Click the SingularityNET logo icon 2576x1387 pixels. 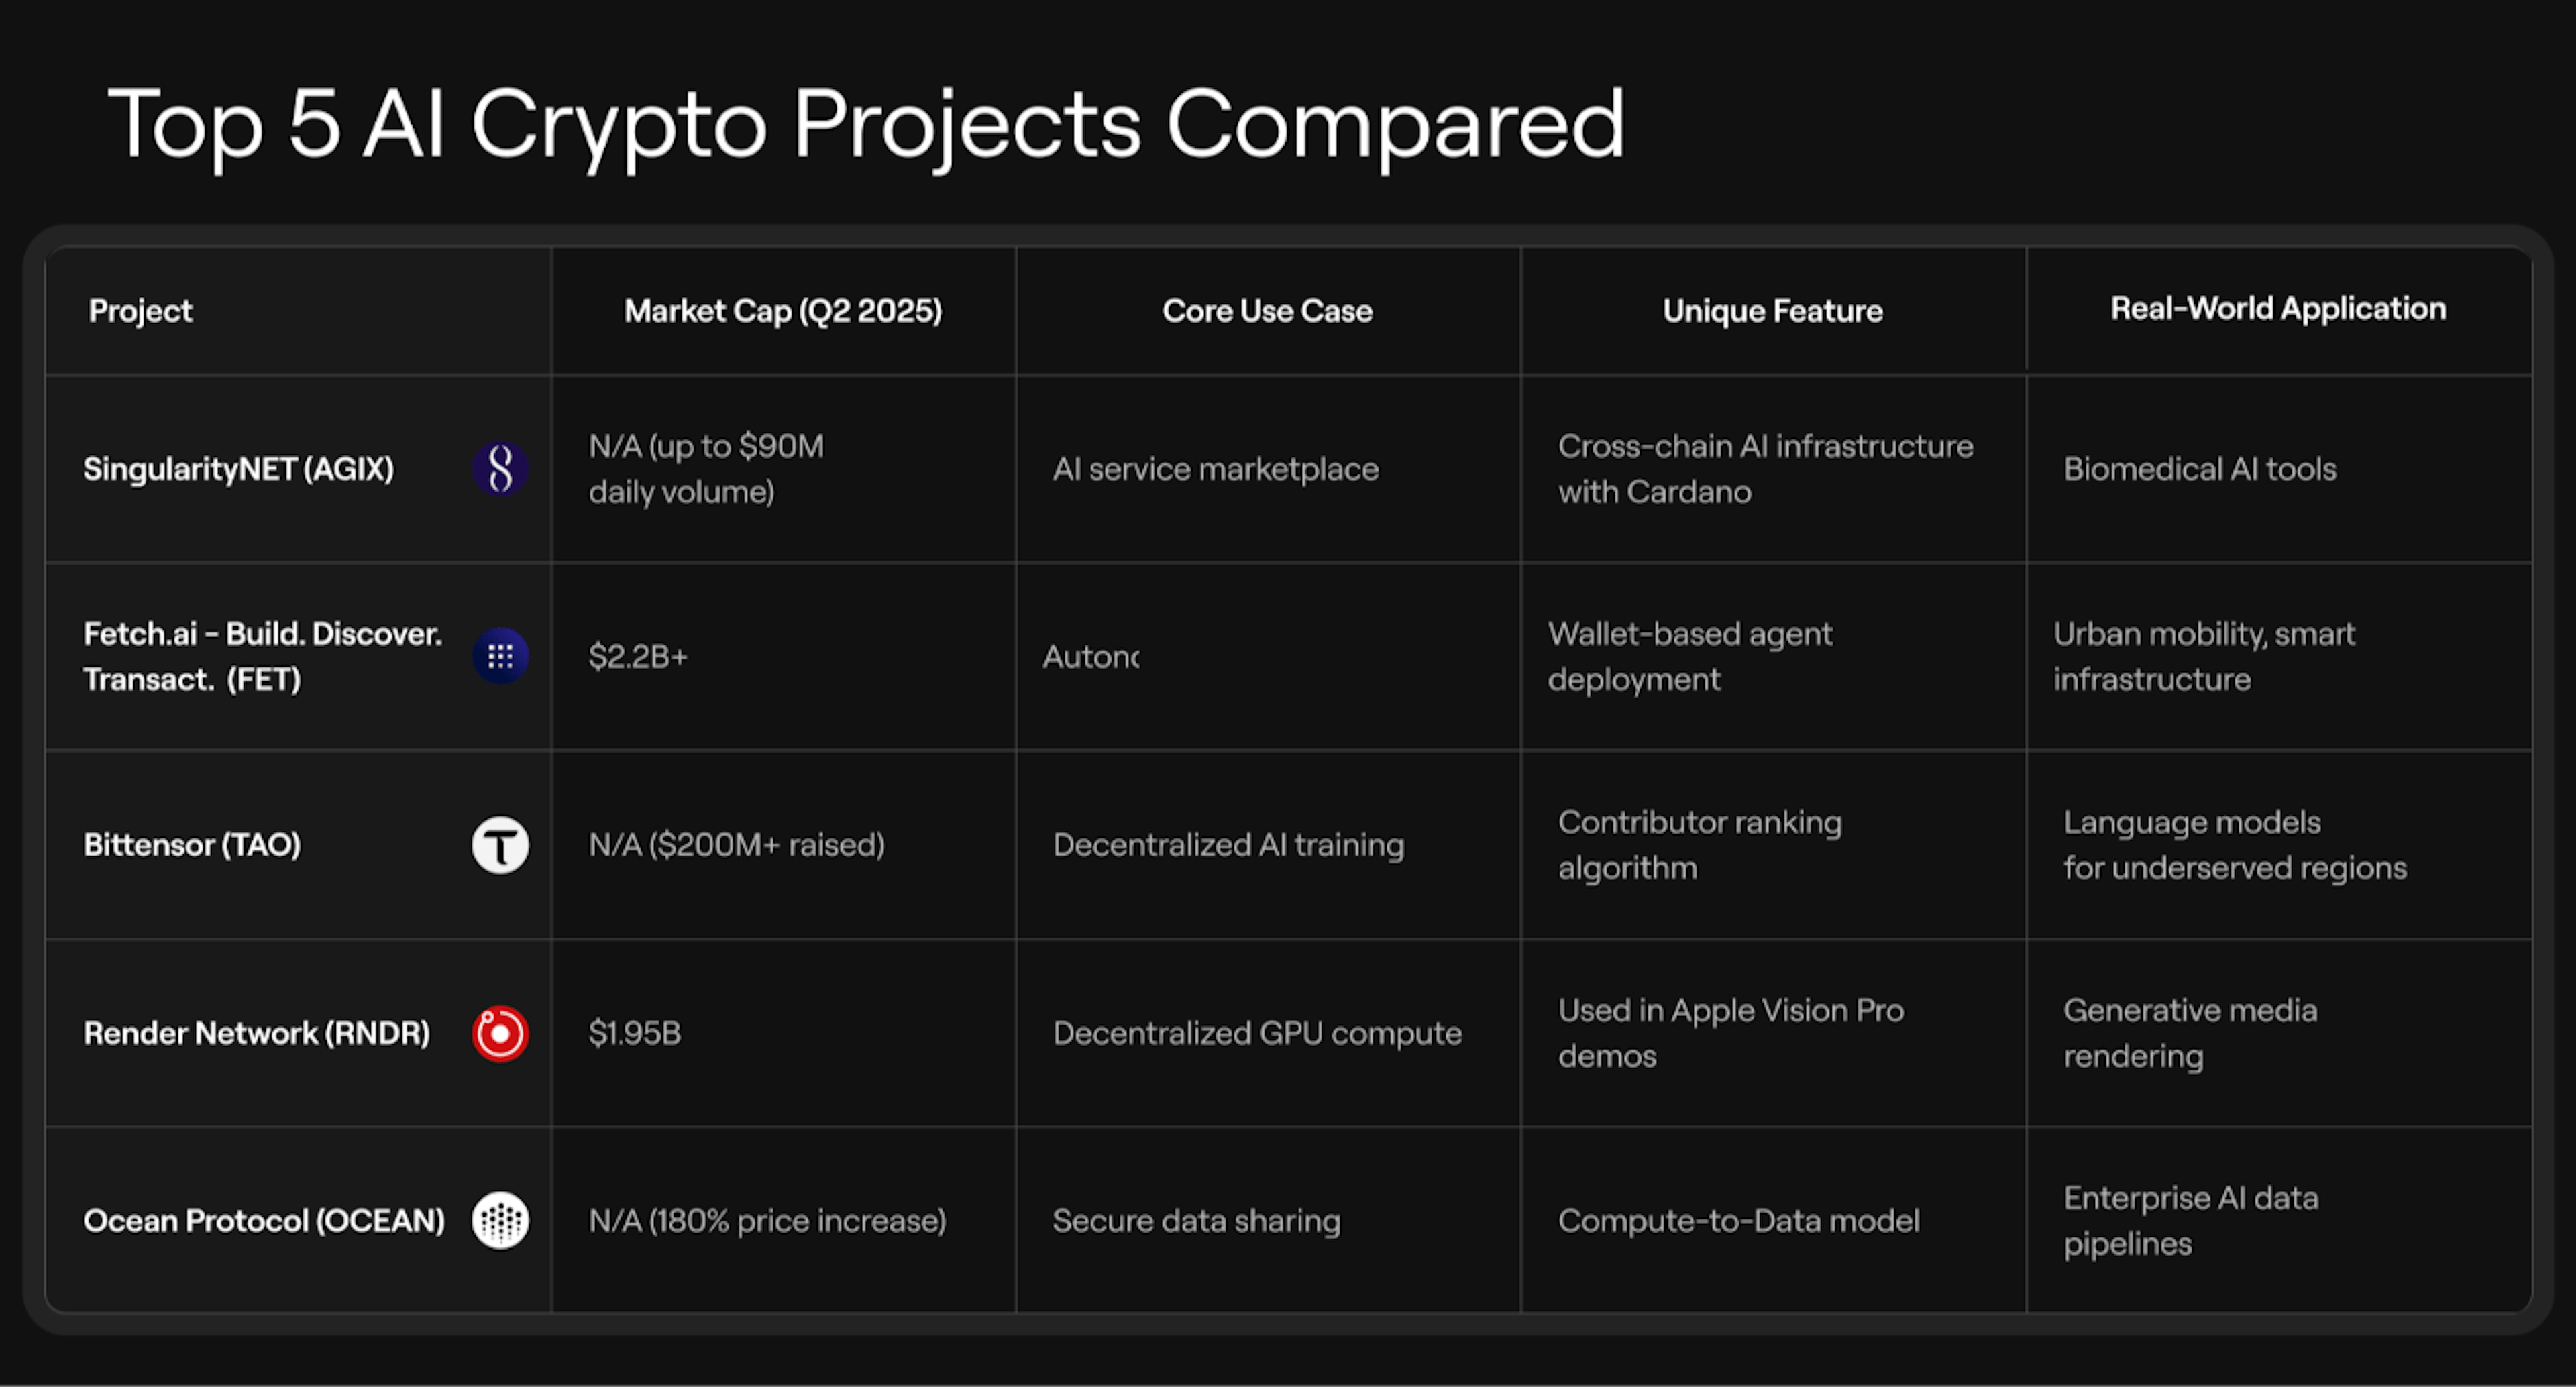click(x=500, y=468)
